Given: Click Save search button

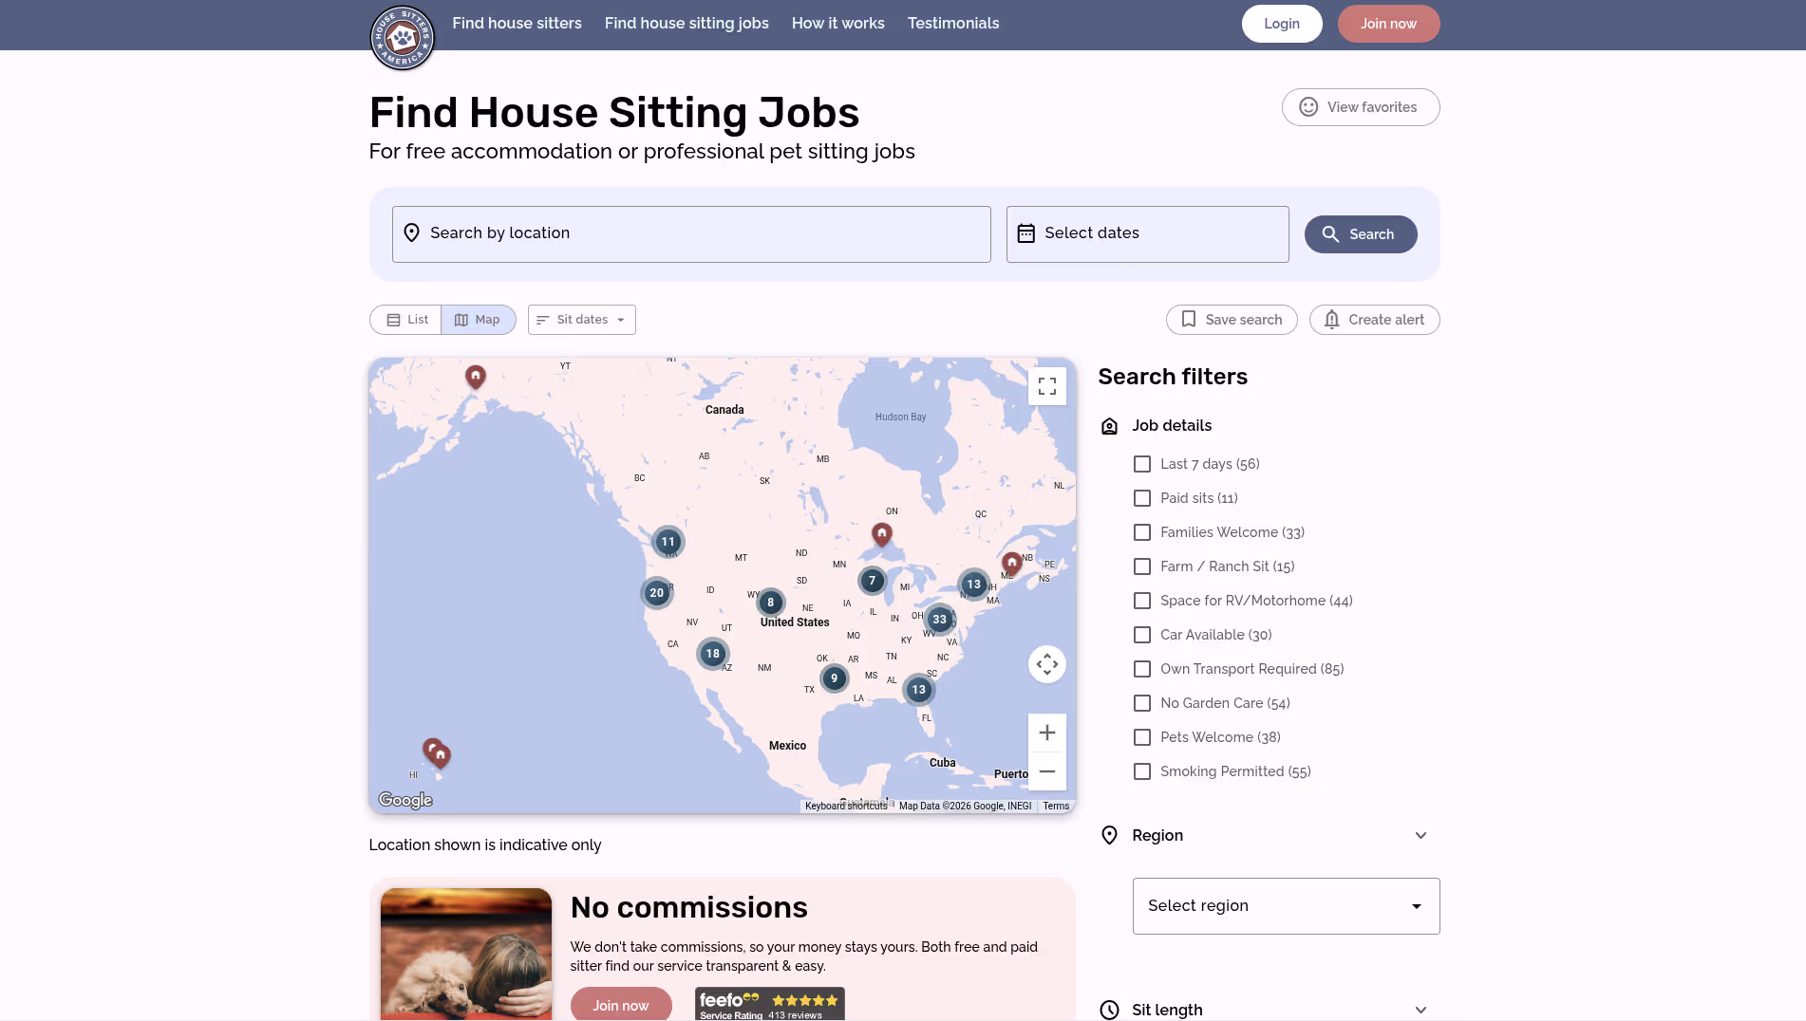Looking at the screenshot, I should pos(1232,320).
